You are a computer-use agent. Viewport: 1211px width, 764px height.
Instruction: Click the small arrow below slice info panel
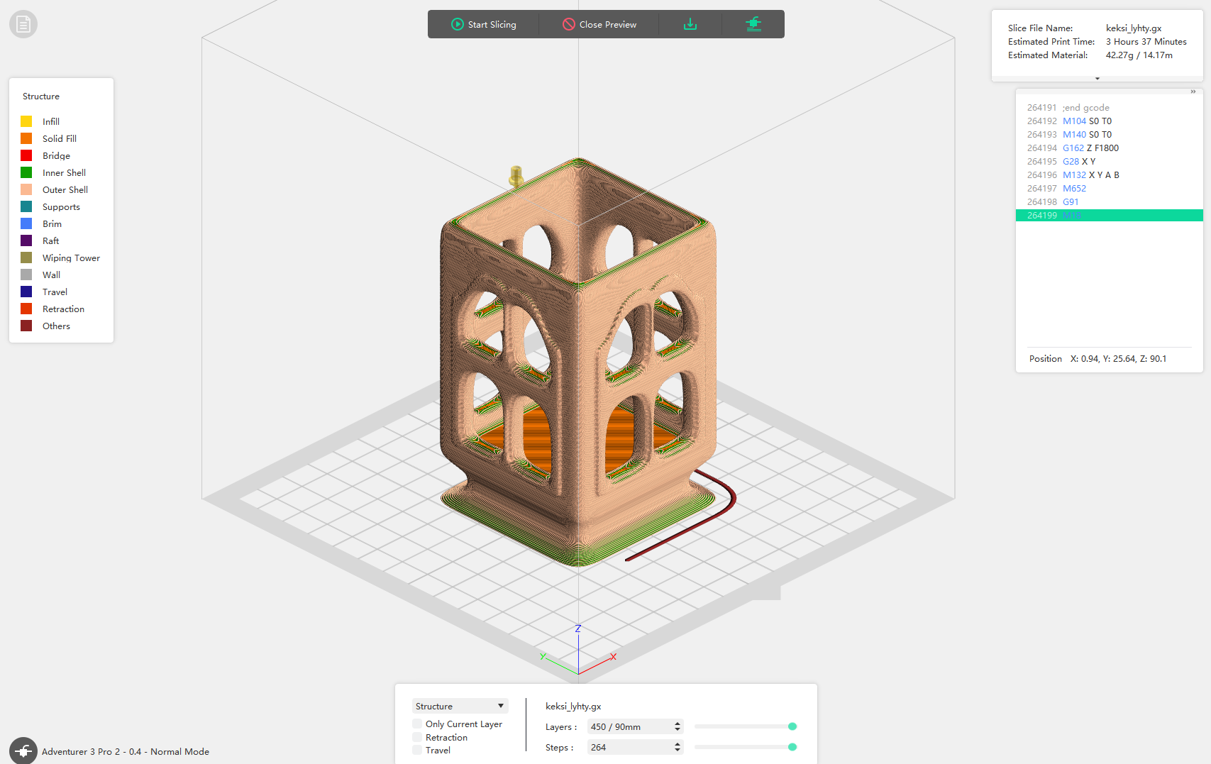1097,79
